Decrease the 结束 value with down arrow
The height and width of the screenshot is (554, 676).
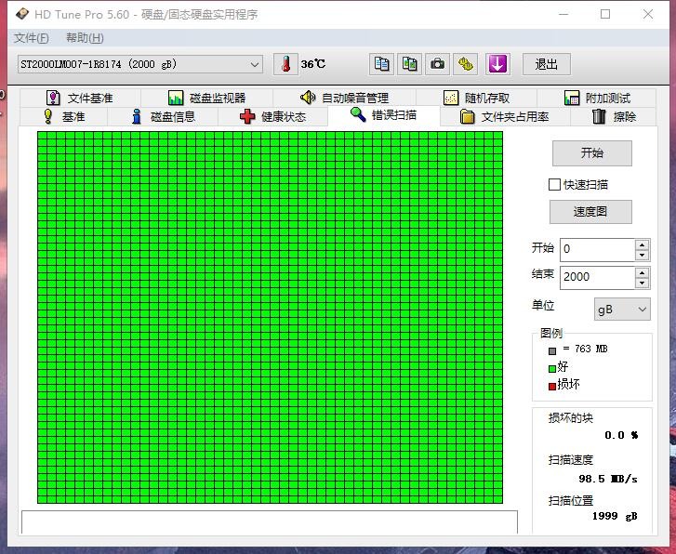point(642,283)
